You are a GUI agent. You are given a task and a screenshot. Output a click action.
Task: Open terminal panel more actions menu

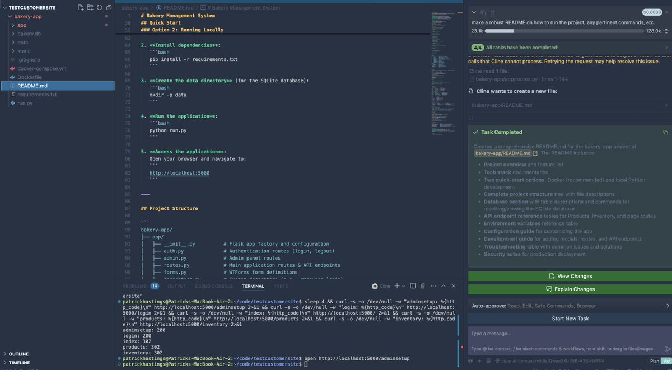click(x=435, y=286)
